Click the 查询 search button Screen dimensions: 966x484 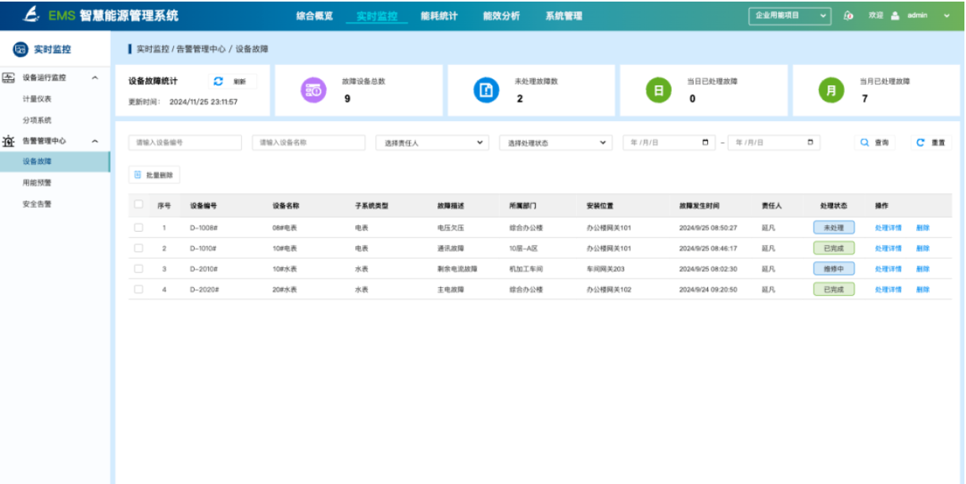coord(875,143)
